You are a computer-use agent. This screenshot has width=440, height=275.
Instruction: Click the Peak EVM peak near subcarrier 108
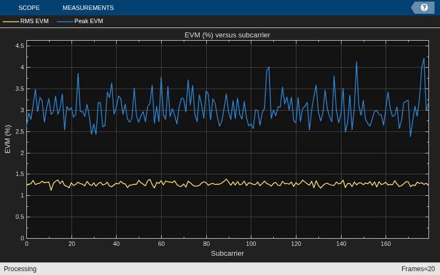click(x=269, y=67)
